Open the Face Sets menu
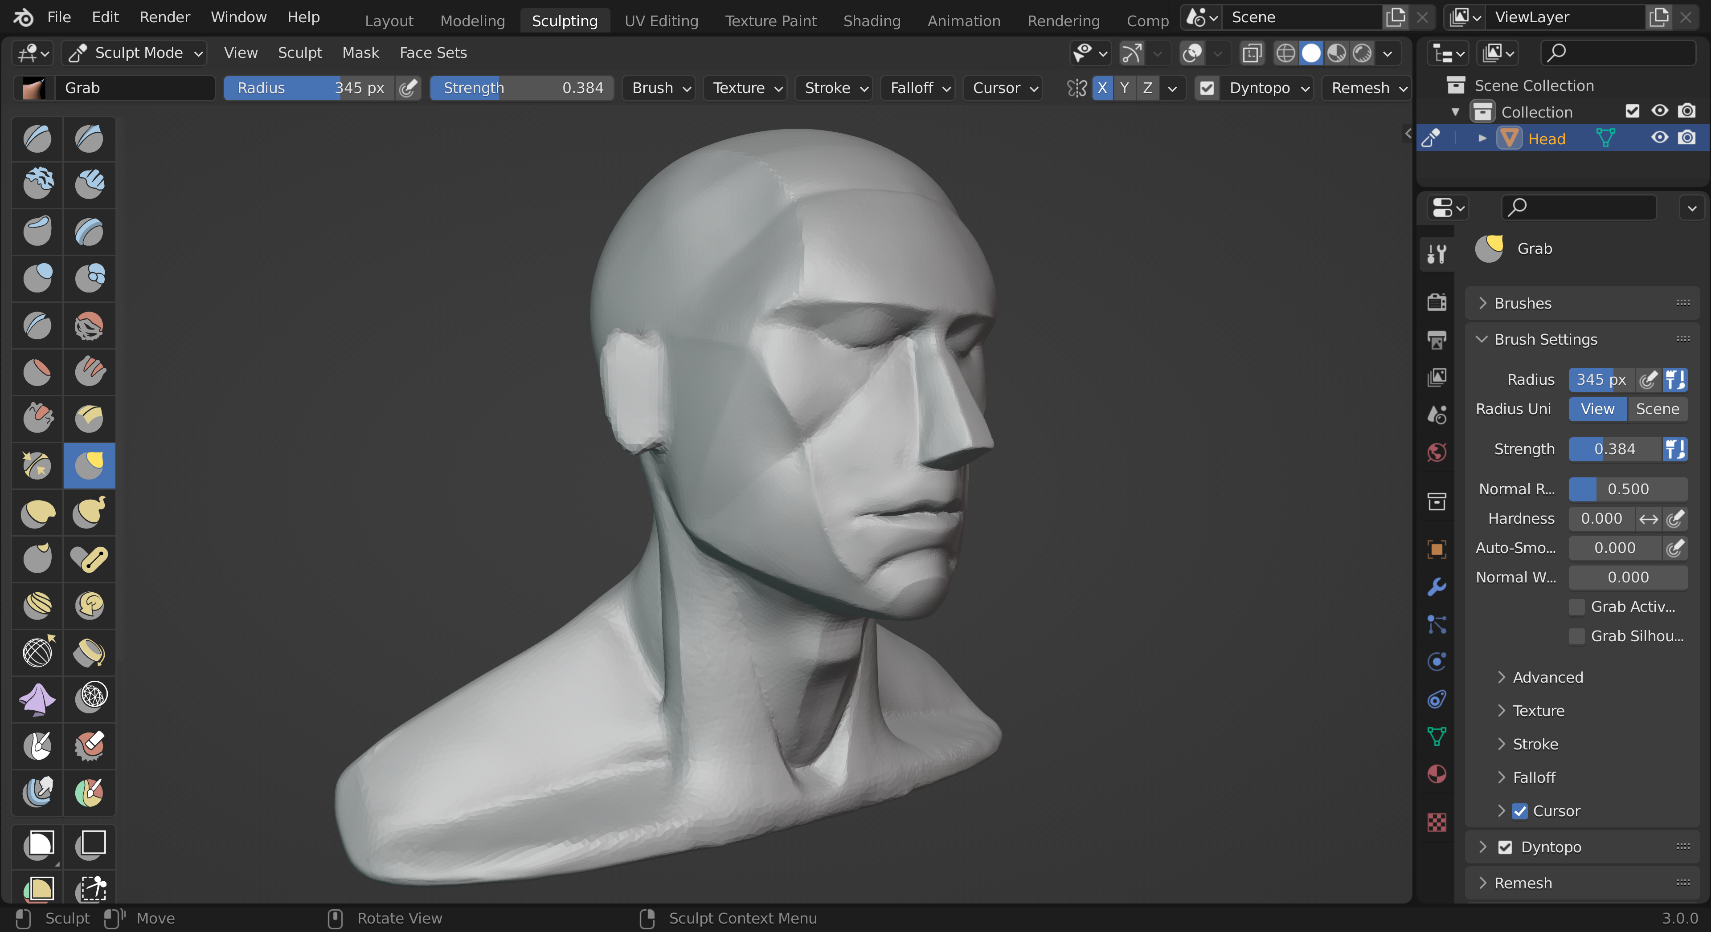The image size is (1711, 932). (x=432, y=53)
